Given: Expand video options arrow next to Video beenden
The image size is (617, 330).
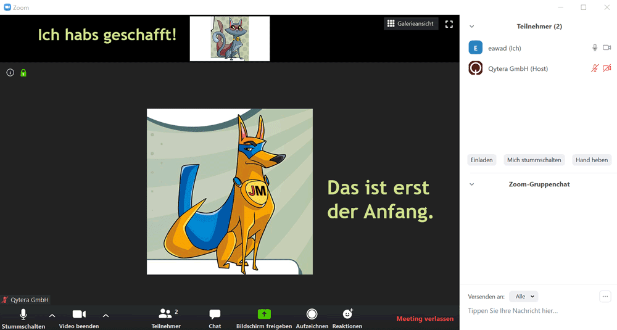Looking at the screenshot, I should 106,315.
